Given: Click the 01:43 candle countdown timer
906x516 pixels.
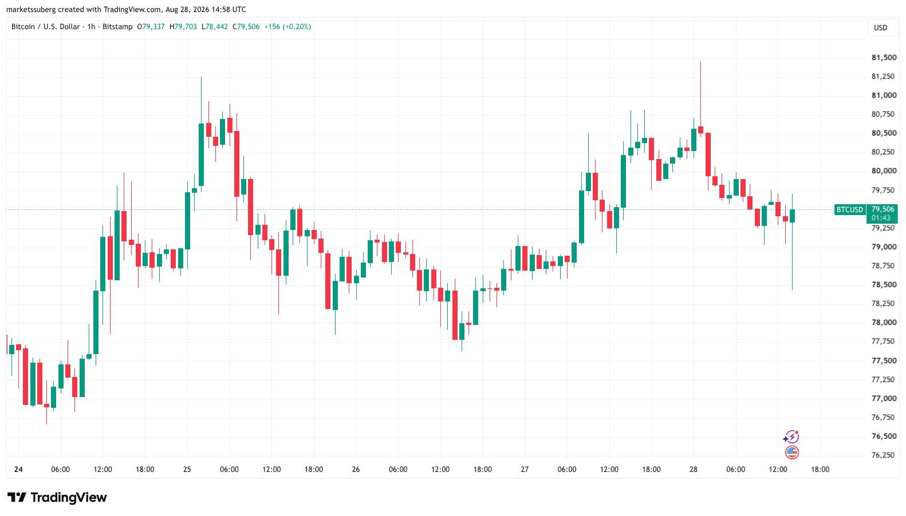Looking at the screenshot, I should tap(881, 218).
